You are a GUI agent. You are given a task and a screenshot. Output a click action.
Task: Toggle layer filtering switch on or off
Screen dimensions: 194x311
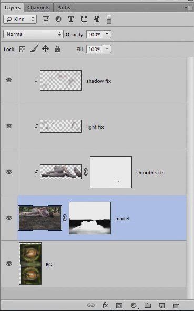[109, 19]
